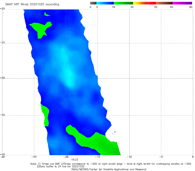Click the x-axis longitude label '-25'
Viewport: 195px width, 171px height.
click(x=34, y=157)
